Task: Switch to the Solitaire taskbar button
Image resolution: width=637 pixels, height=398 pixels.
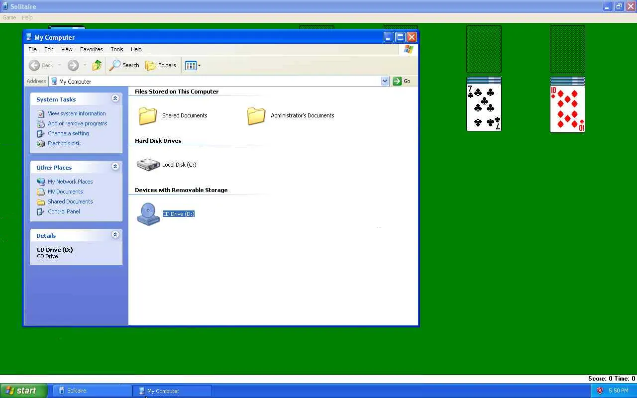Action: [x=92, y=391]
